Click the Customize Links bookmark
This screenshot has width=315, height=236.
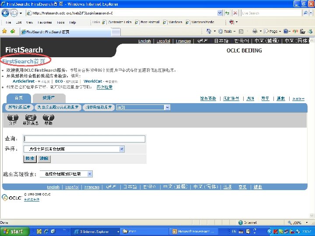(117, 22)
